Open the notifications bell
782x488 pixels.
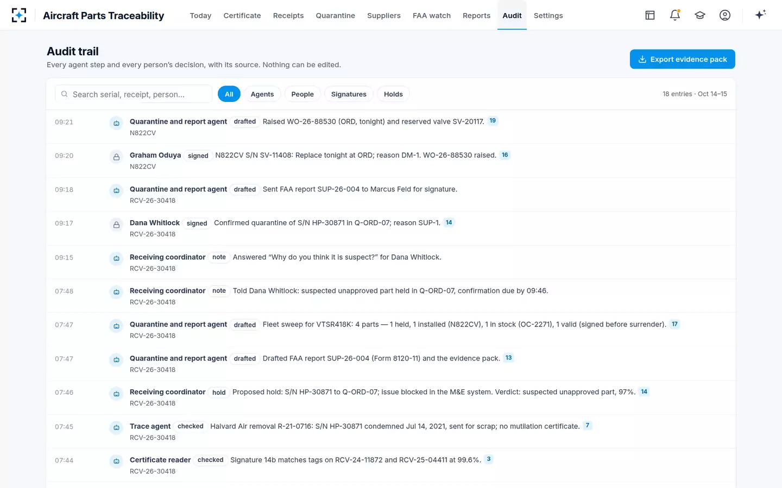pos(675,15)
